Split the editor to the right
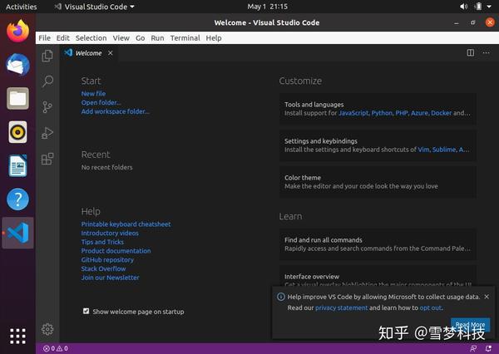 coord(471,53)
